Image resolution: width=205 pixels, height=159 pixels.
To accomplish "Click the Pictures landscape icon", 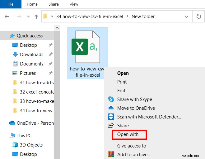I will [x=15, y=73].
